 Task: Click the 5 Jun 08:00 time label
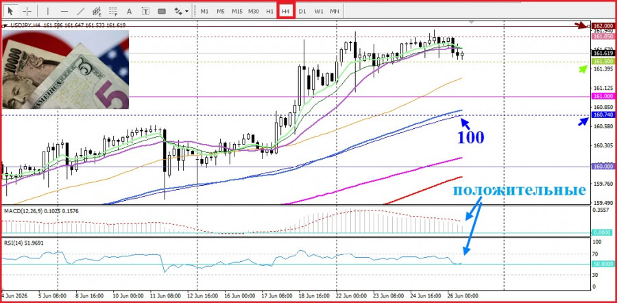point(53,295)
